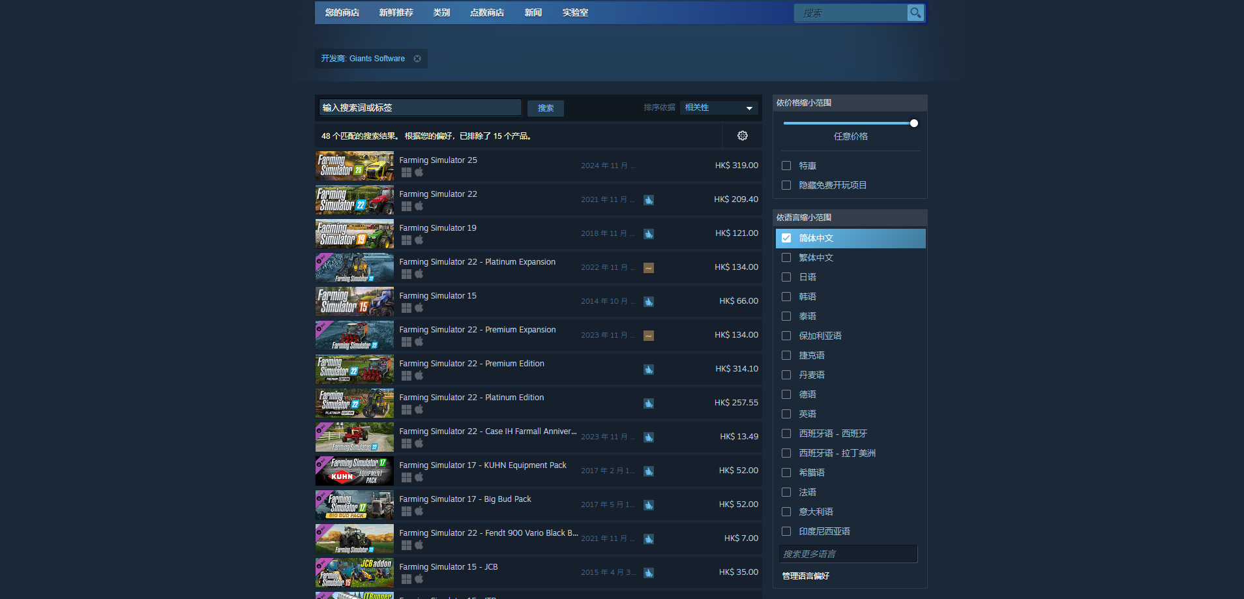
Task: Click the 管理语言偏好 link
Action: click(806, 576)
